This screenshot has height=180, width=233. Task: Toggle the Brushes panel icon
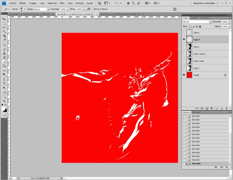pyautogui.click(x=175, y=9)
